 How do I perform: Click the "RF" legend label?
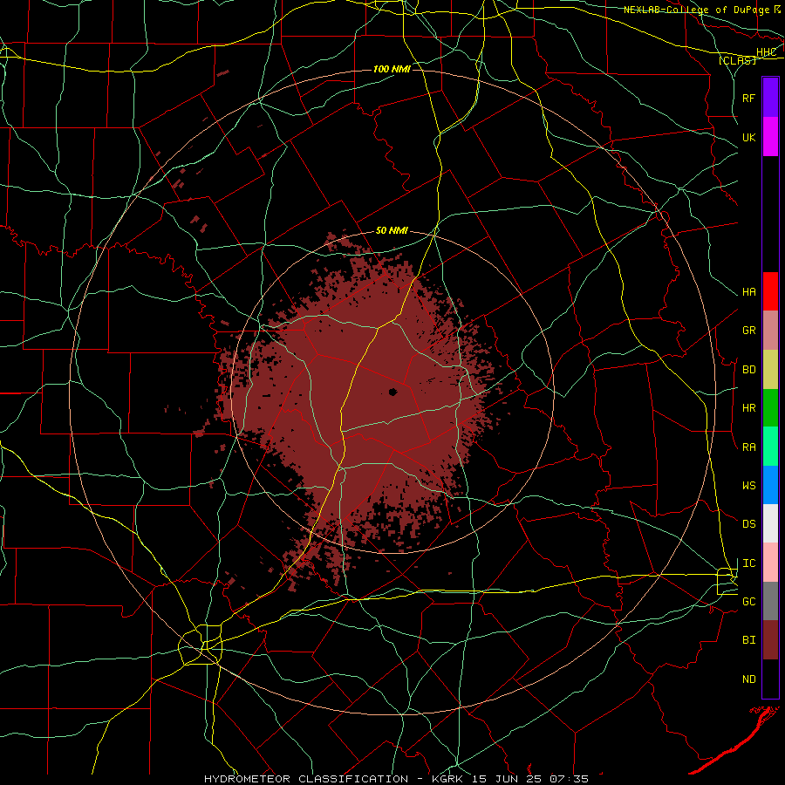point(748,98)
